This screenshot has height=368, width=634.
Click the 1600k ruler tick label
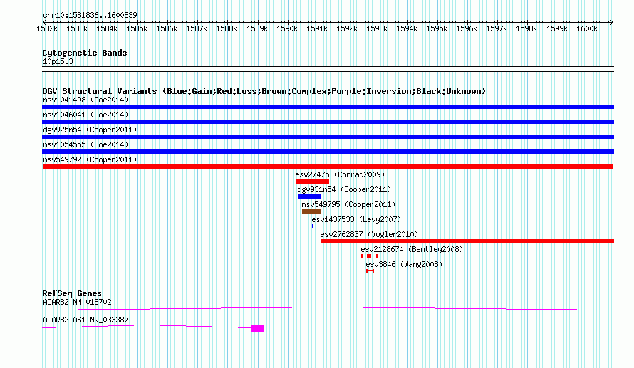[587, 28]
